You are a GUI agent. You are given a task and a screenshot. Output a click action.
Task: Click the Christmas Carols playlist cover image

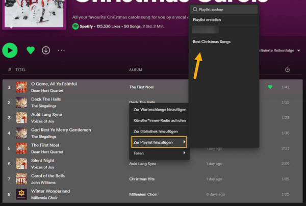[34, 14]
